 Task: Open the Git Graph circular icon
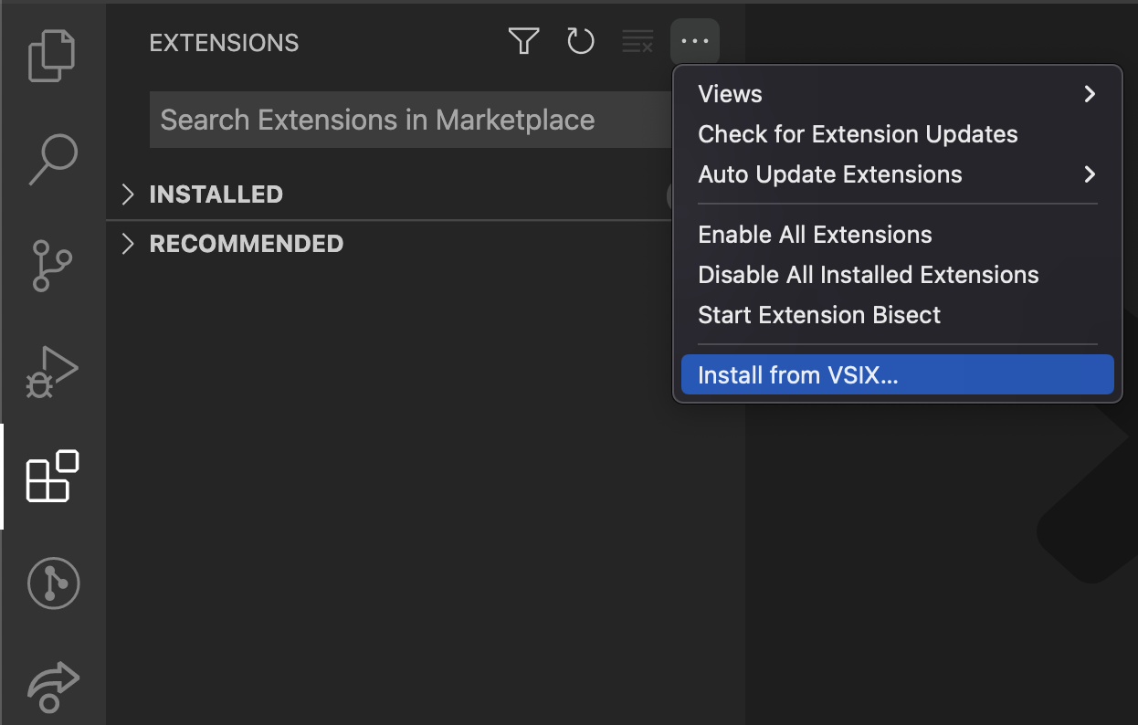[53, 583]
